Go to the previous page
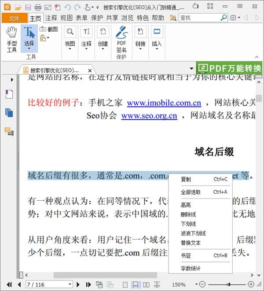 (x=19, y=284)
